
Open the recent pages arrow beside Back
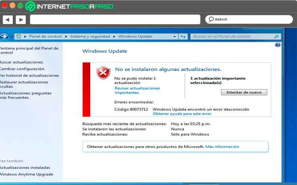12,37
